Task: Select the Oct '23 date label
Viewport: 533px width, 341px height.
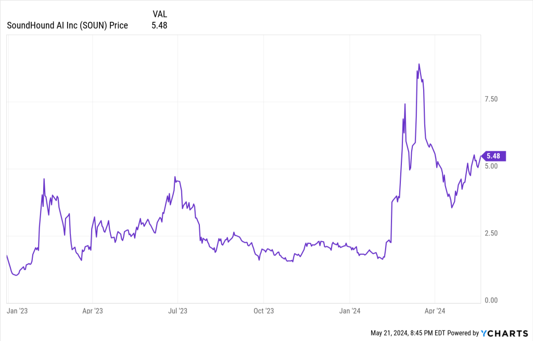Action: click(263, 311)
